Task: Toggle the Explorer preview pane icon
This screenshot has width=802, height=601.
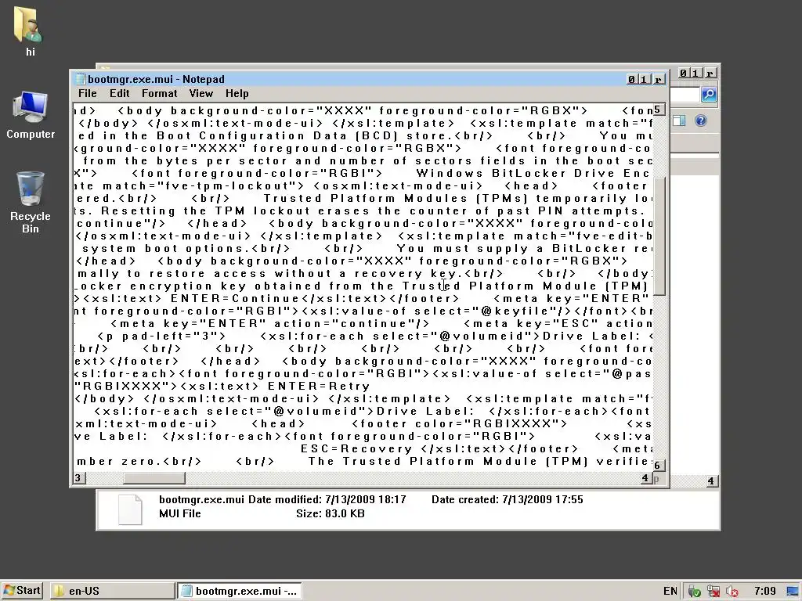Action: point(679,121)
